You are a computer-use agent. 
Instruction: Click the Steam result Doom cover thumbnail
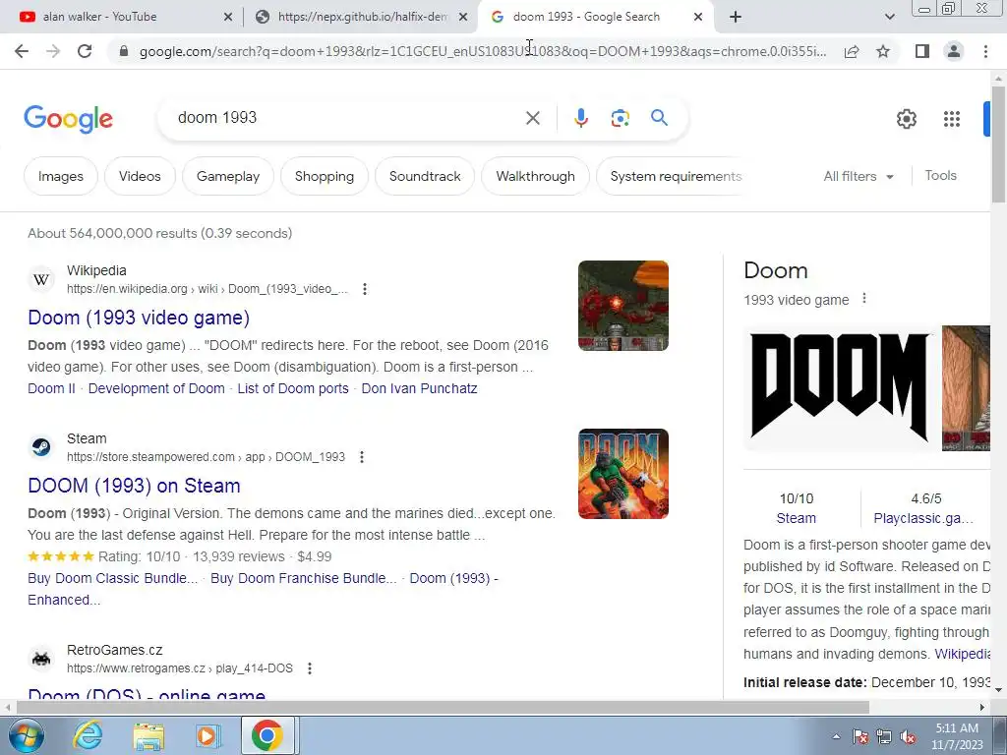[622, 474]
